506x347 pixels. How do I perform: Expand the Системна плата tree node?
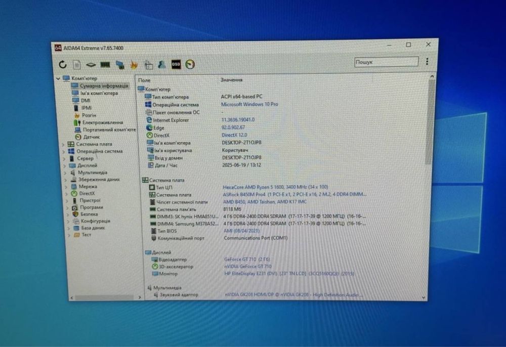pos(63,145)
